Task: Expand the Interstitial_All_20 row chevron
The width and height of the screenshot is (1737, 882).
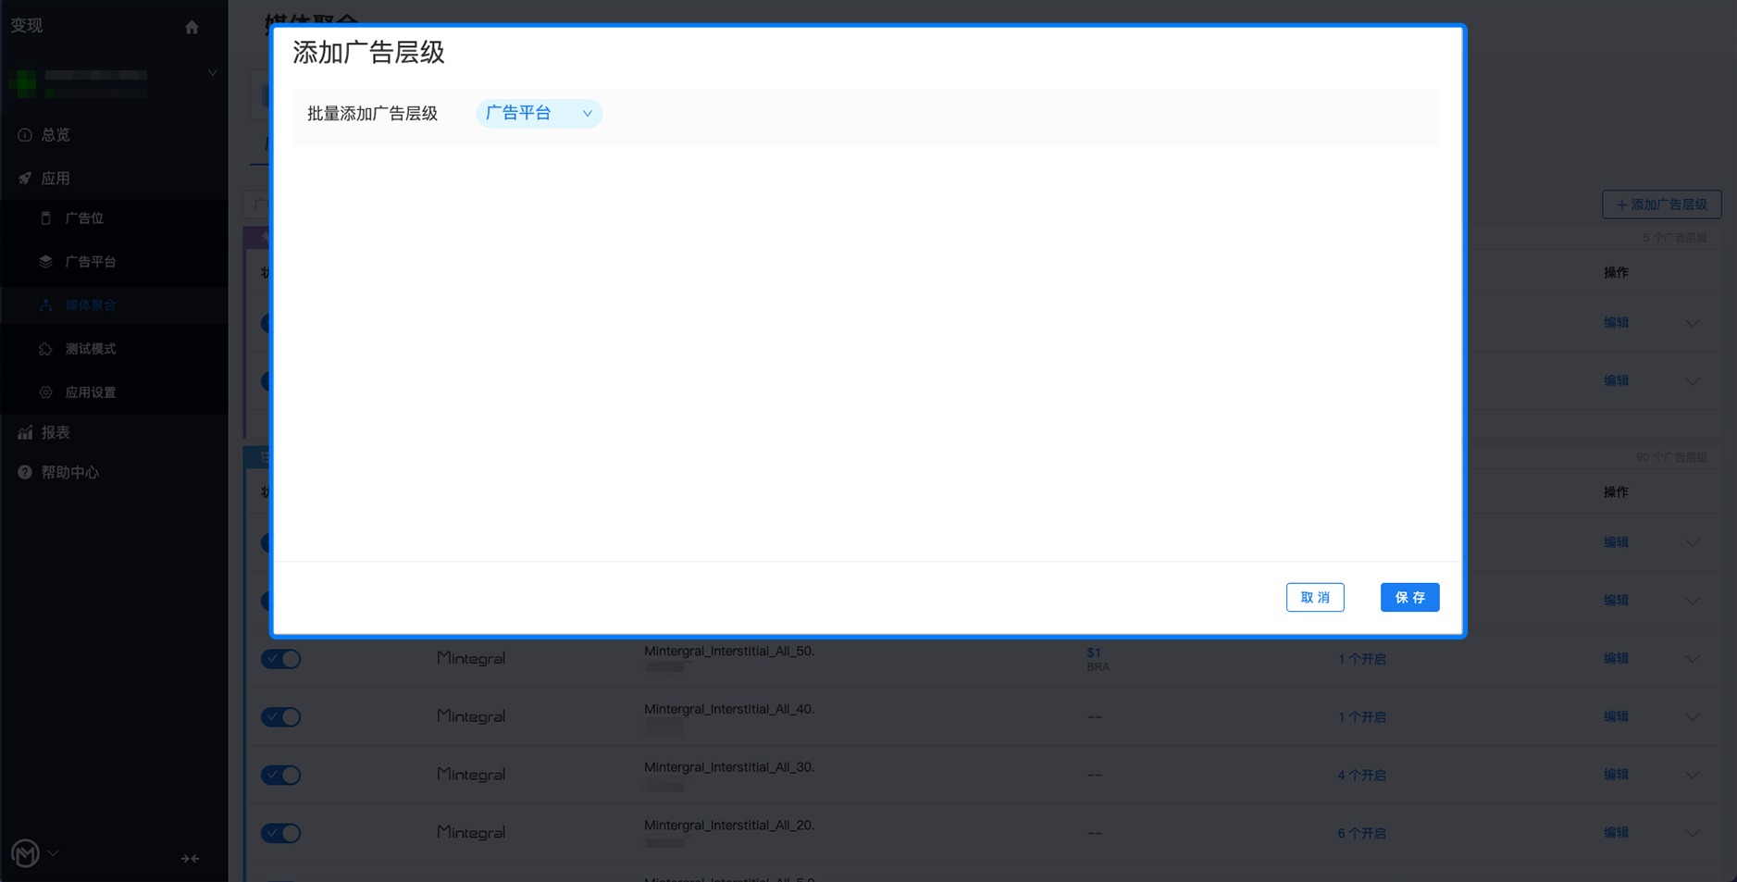Action: coord(1692,833)
